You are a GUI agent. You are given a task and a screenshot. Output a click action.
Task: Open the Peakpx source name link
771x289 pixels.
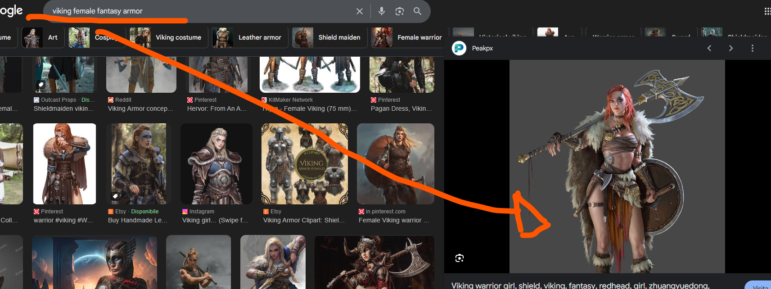(482, 48)
